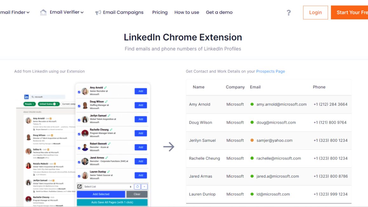Open the United States location filter
The width and height of the screenshot is (368, 207).
point(49,104)
